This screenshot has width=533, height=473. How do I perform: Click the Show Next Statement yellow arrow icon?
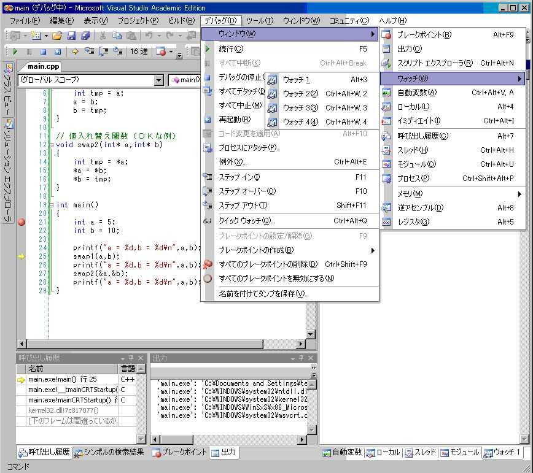point(75,52)
